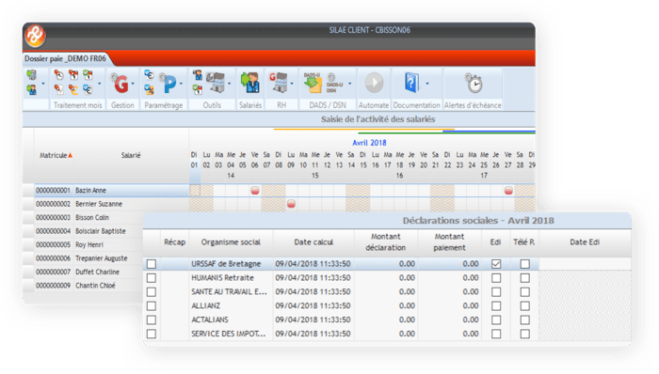Check the Edi box for HUMANIS Retraite

tap(496, 277)
